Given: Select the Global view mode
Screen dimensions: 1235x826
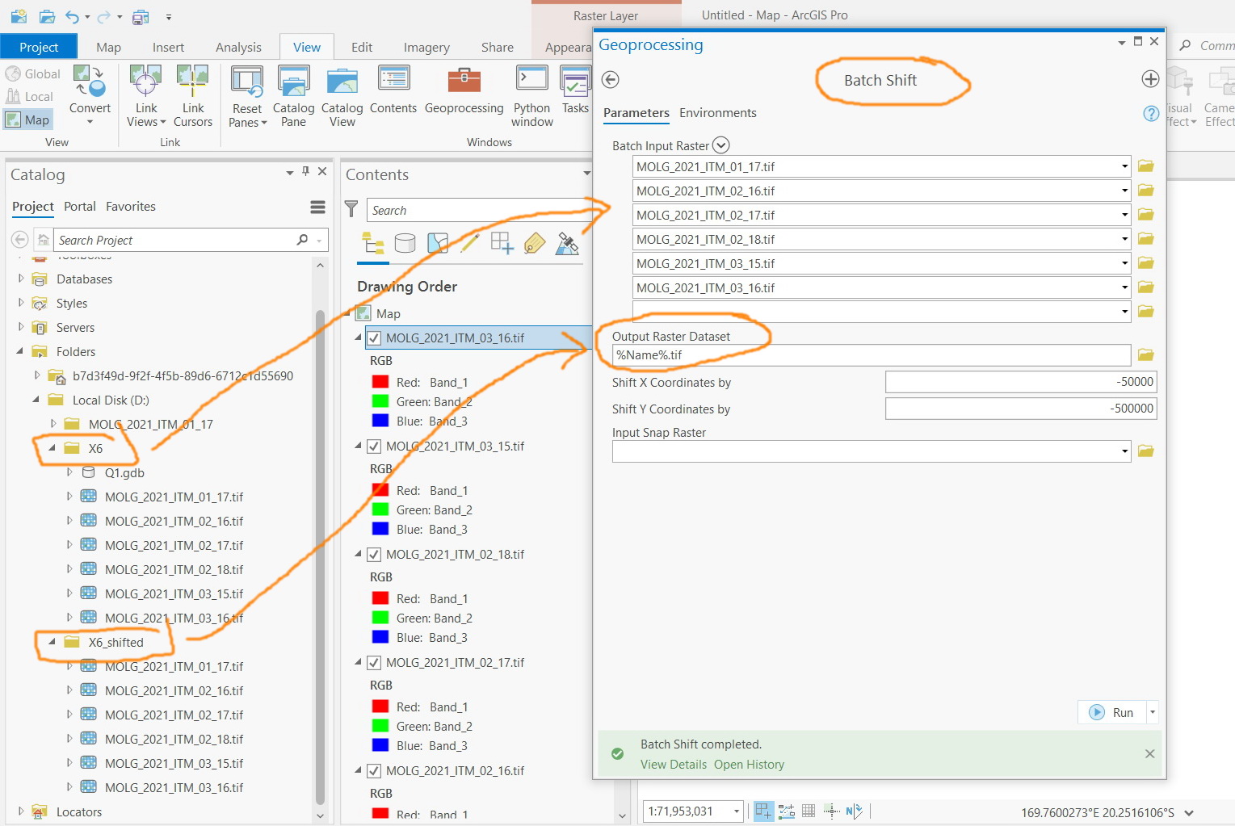Looking at the screenshot, I should tap(33, 73).
